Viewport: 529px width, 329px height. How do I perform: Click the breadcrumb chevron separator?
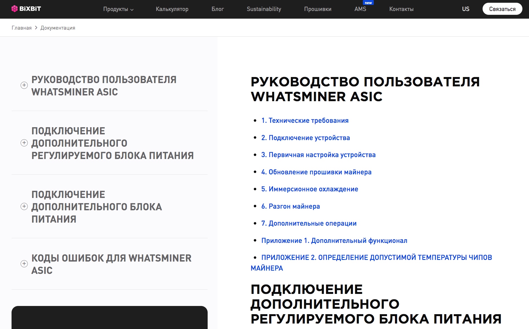click(36, 28)
